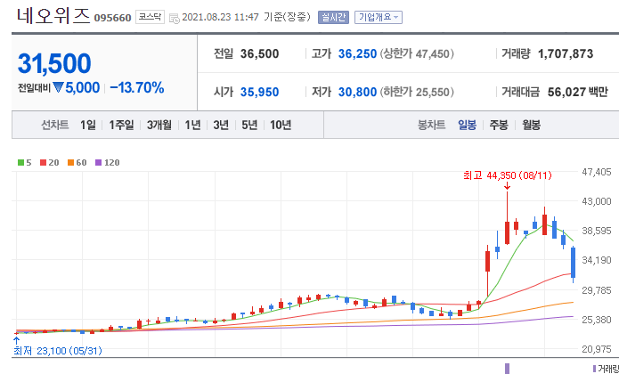619x374 pixels.
Task: Click the blue down-triangle price change icon
Action: [x=59, y=88]
